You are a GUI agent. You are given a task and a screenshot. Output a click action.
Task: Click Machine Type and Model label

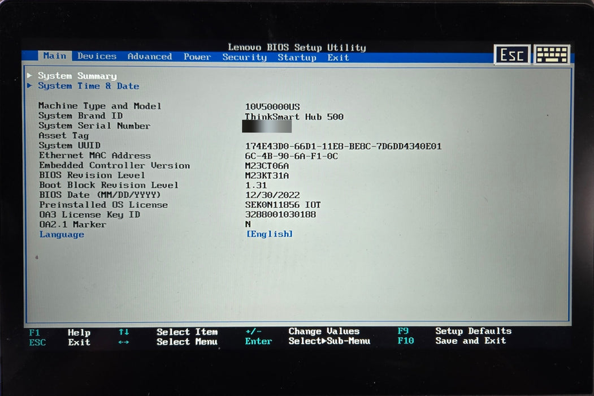[99, 106]
